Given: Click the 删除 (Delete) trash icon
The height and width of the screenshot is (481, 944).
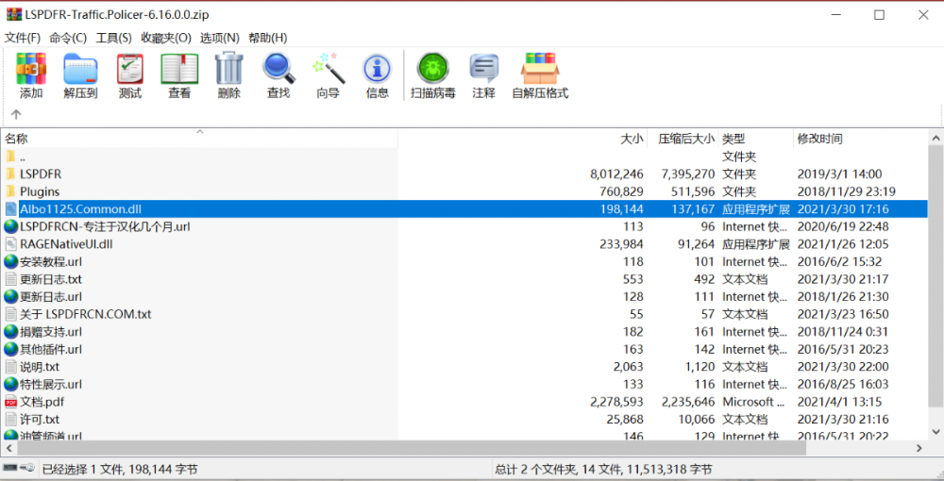Looking at the screenshot, I should 228,68.
